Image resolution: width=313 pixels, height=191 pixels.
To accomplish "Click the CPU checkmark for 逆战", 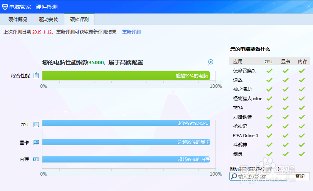I will point(269,80).
